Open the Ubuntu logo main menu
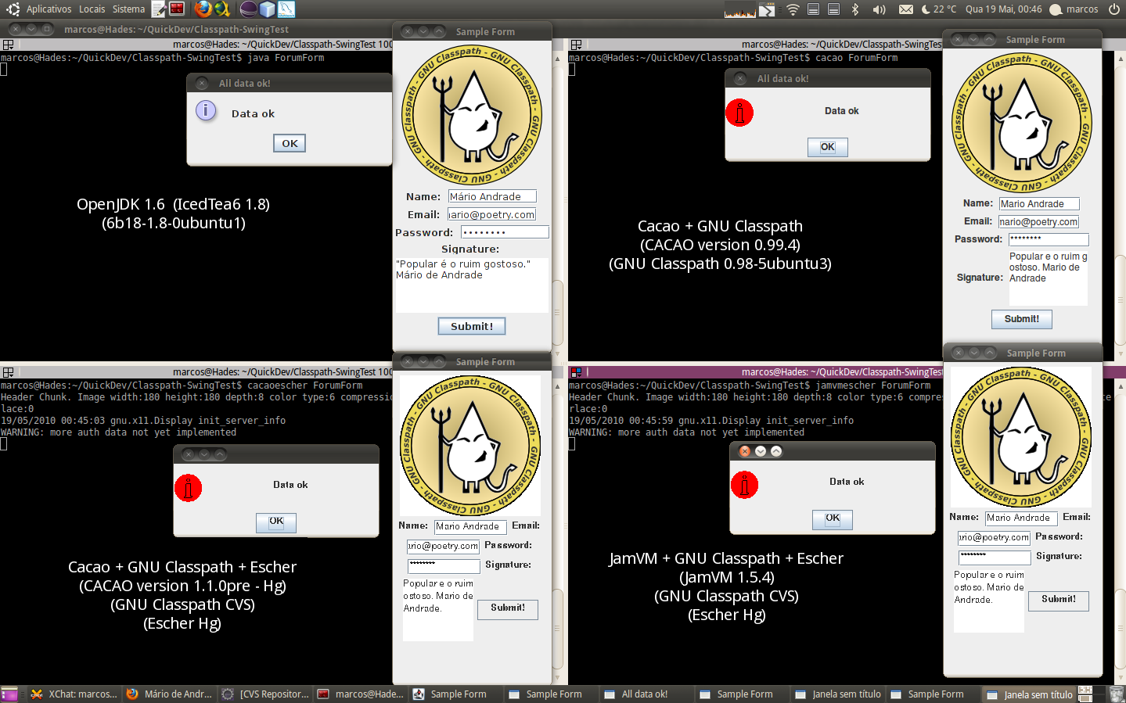The height and width of the screenshot is (703, 1126). pos(13,9)
